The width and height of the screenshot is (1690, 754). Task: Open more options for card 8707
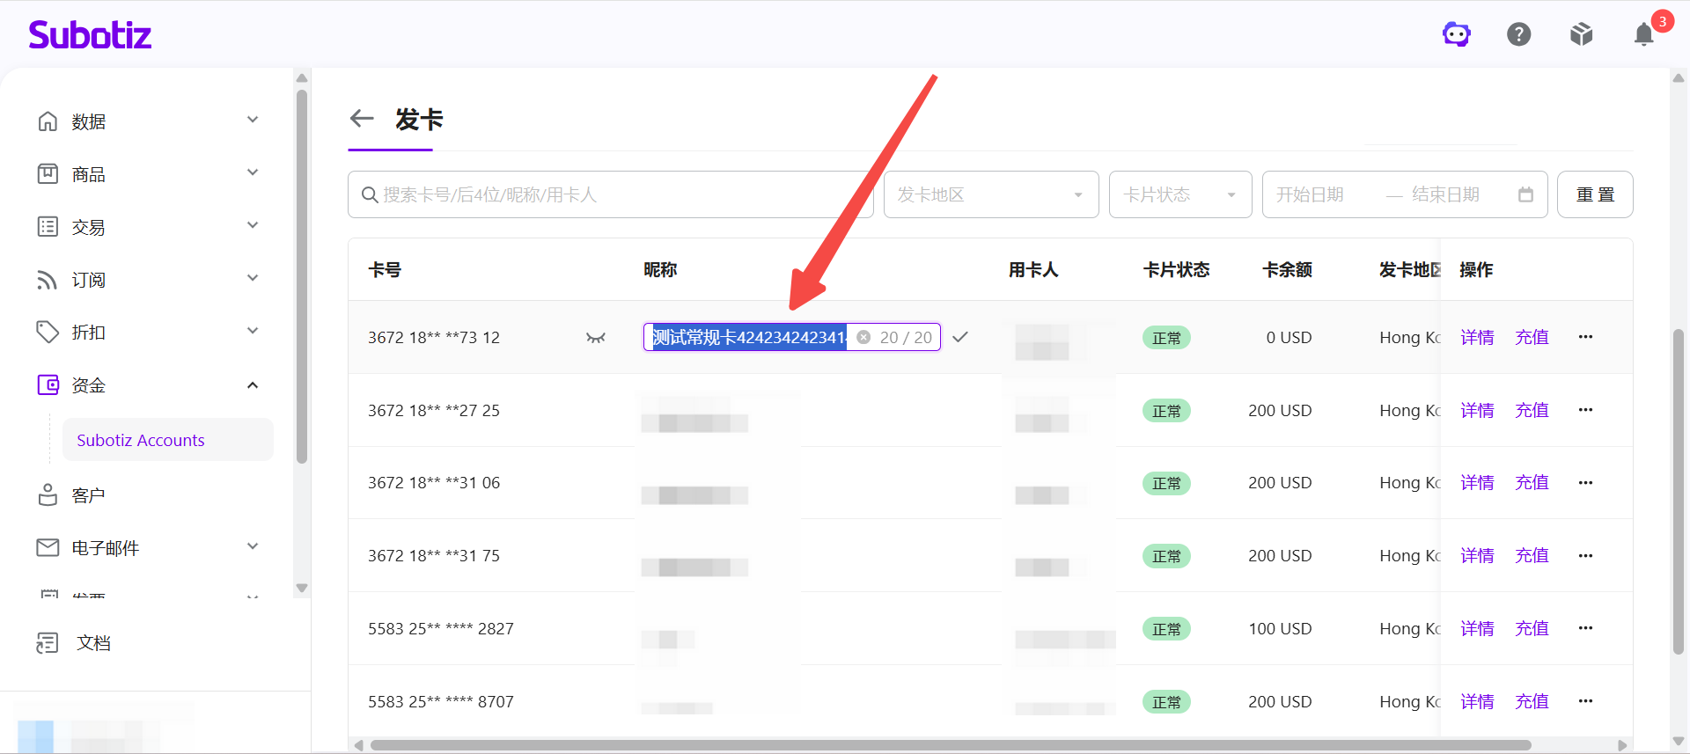click(1585, 701)
